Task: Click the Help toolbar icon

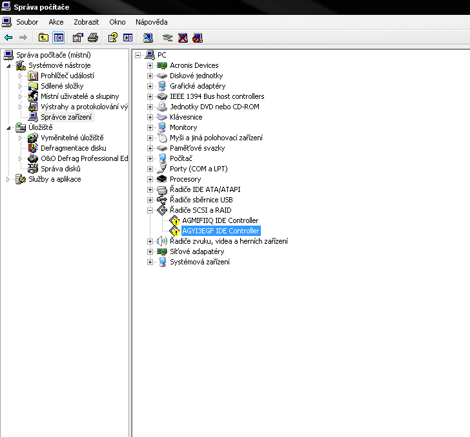Action: coord(113,37)
